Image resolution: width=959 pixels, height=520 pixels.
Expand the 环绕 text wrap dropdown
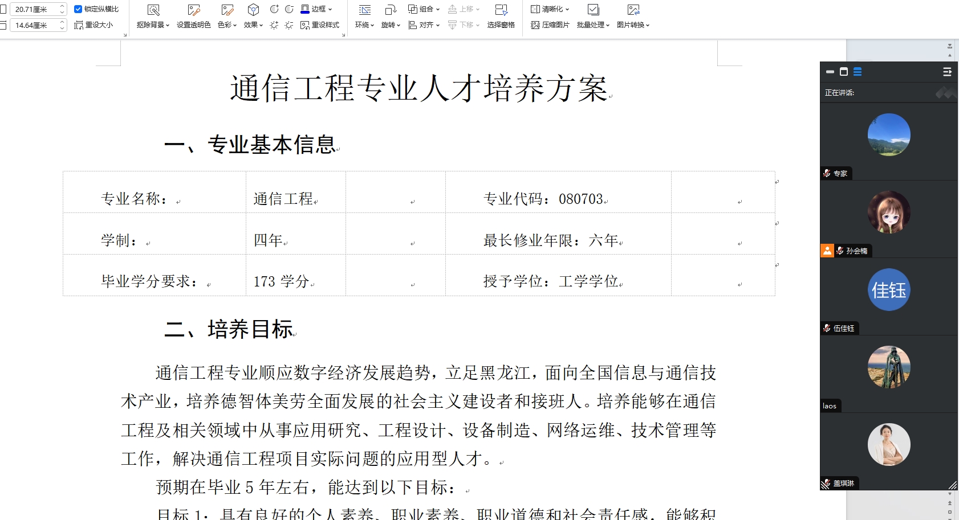point(364,25)
